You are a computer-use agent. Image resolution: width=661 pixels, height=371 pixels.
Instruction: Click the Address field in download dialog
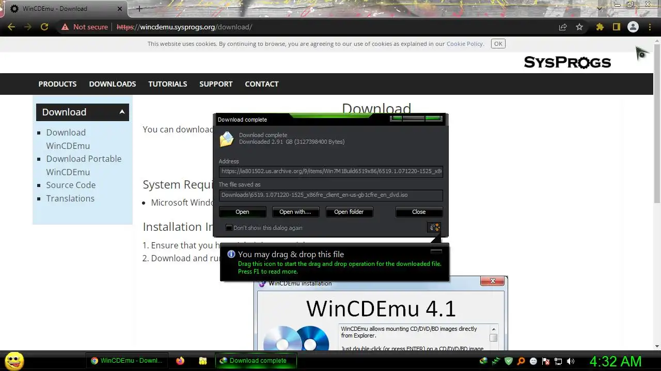pos(330,171)
